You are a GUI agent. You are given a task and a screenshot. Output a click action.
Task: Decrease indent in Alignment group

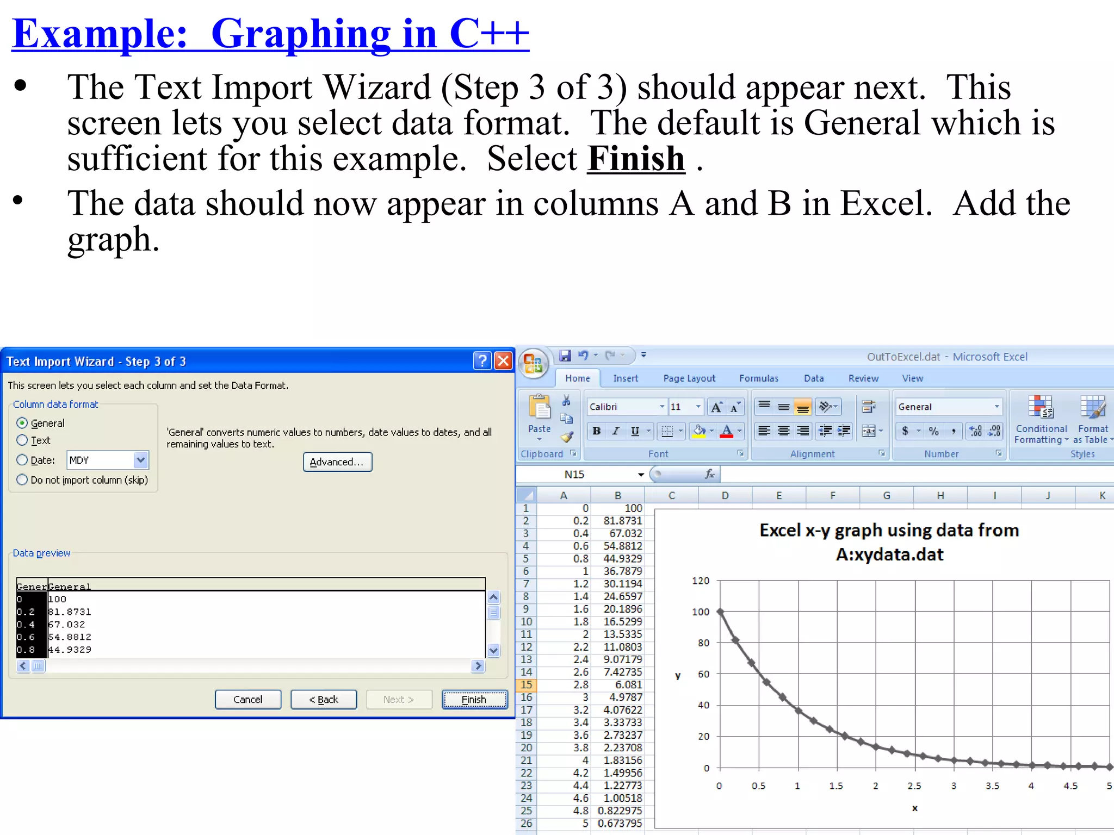point(825,431)
